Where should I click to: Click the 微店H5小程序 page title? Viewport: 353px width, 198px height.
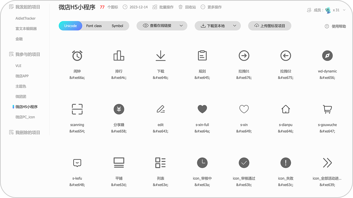click(x=77, y=7)
